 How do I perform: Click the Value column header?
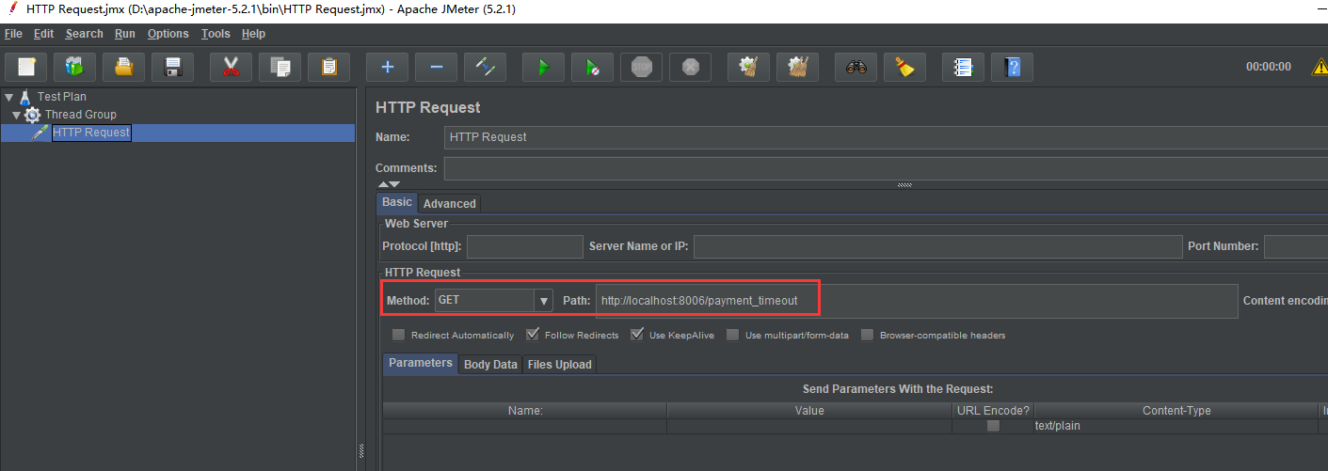click(x=809, y=410)
